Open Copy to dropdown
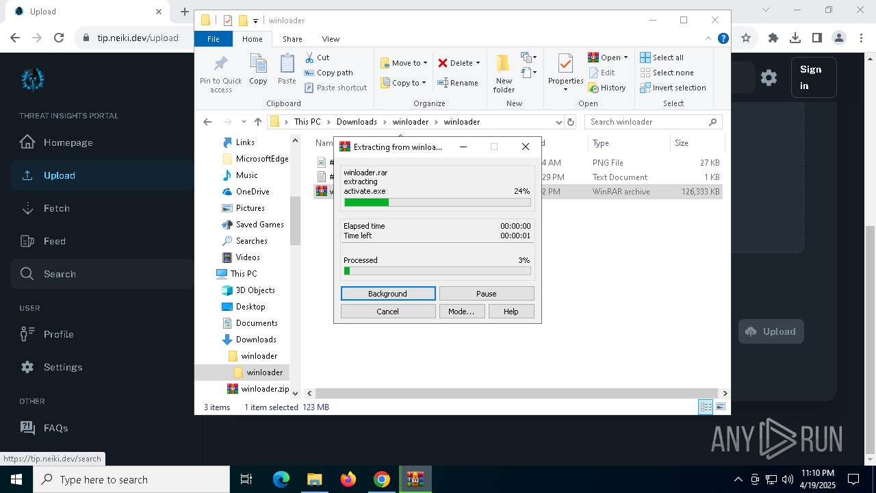876x493 pixels. click(403, 83)
